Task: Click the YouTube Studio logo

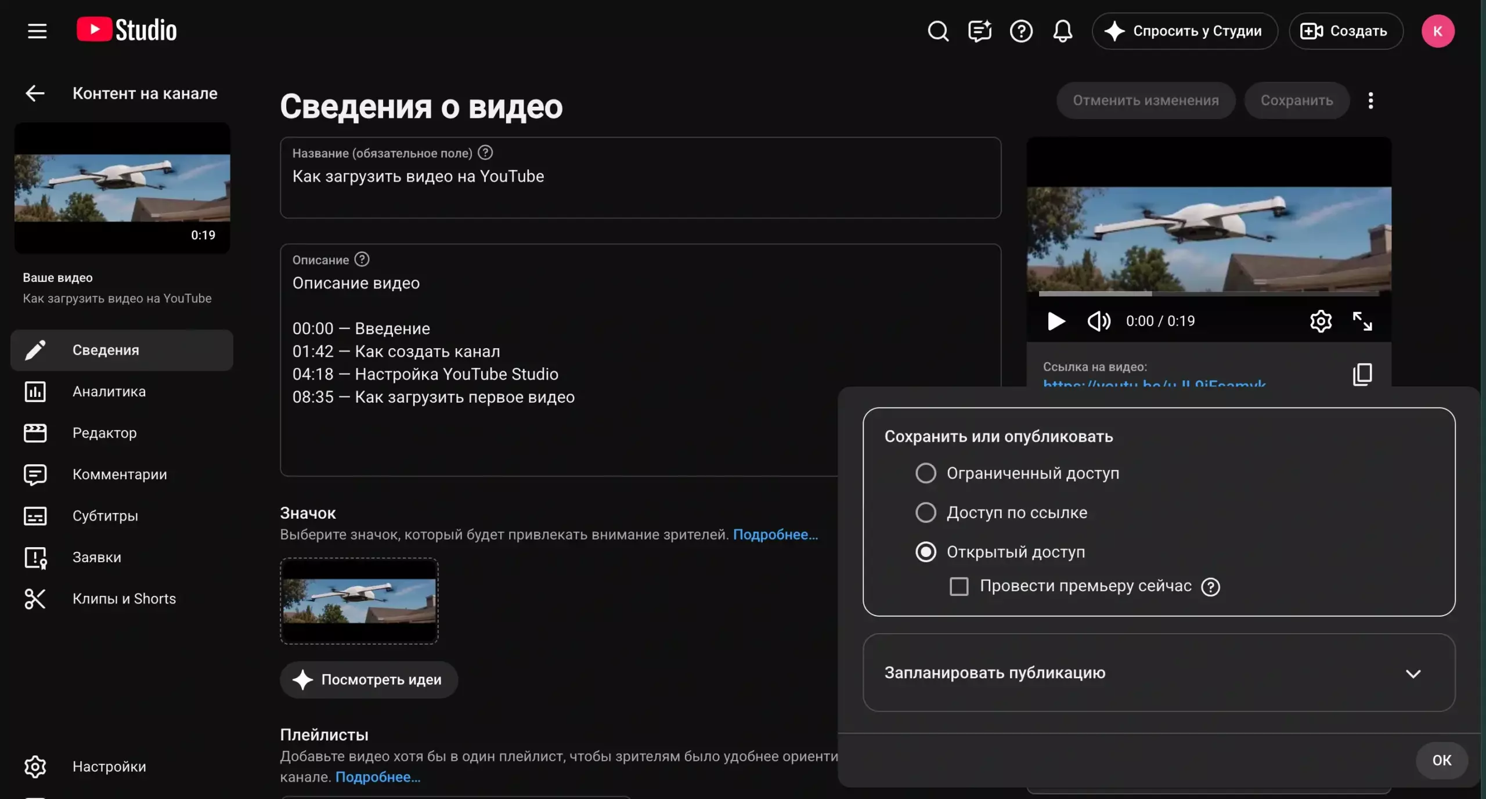Action: pyautogui.click(x=127, y=30)
